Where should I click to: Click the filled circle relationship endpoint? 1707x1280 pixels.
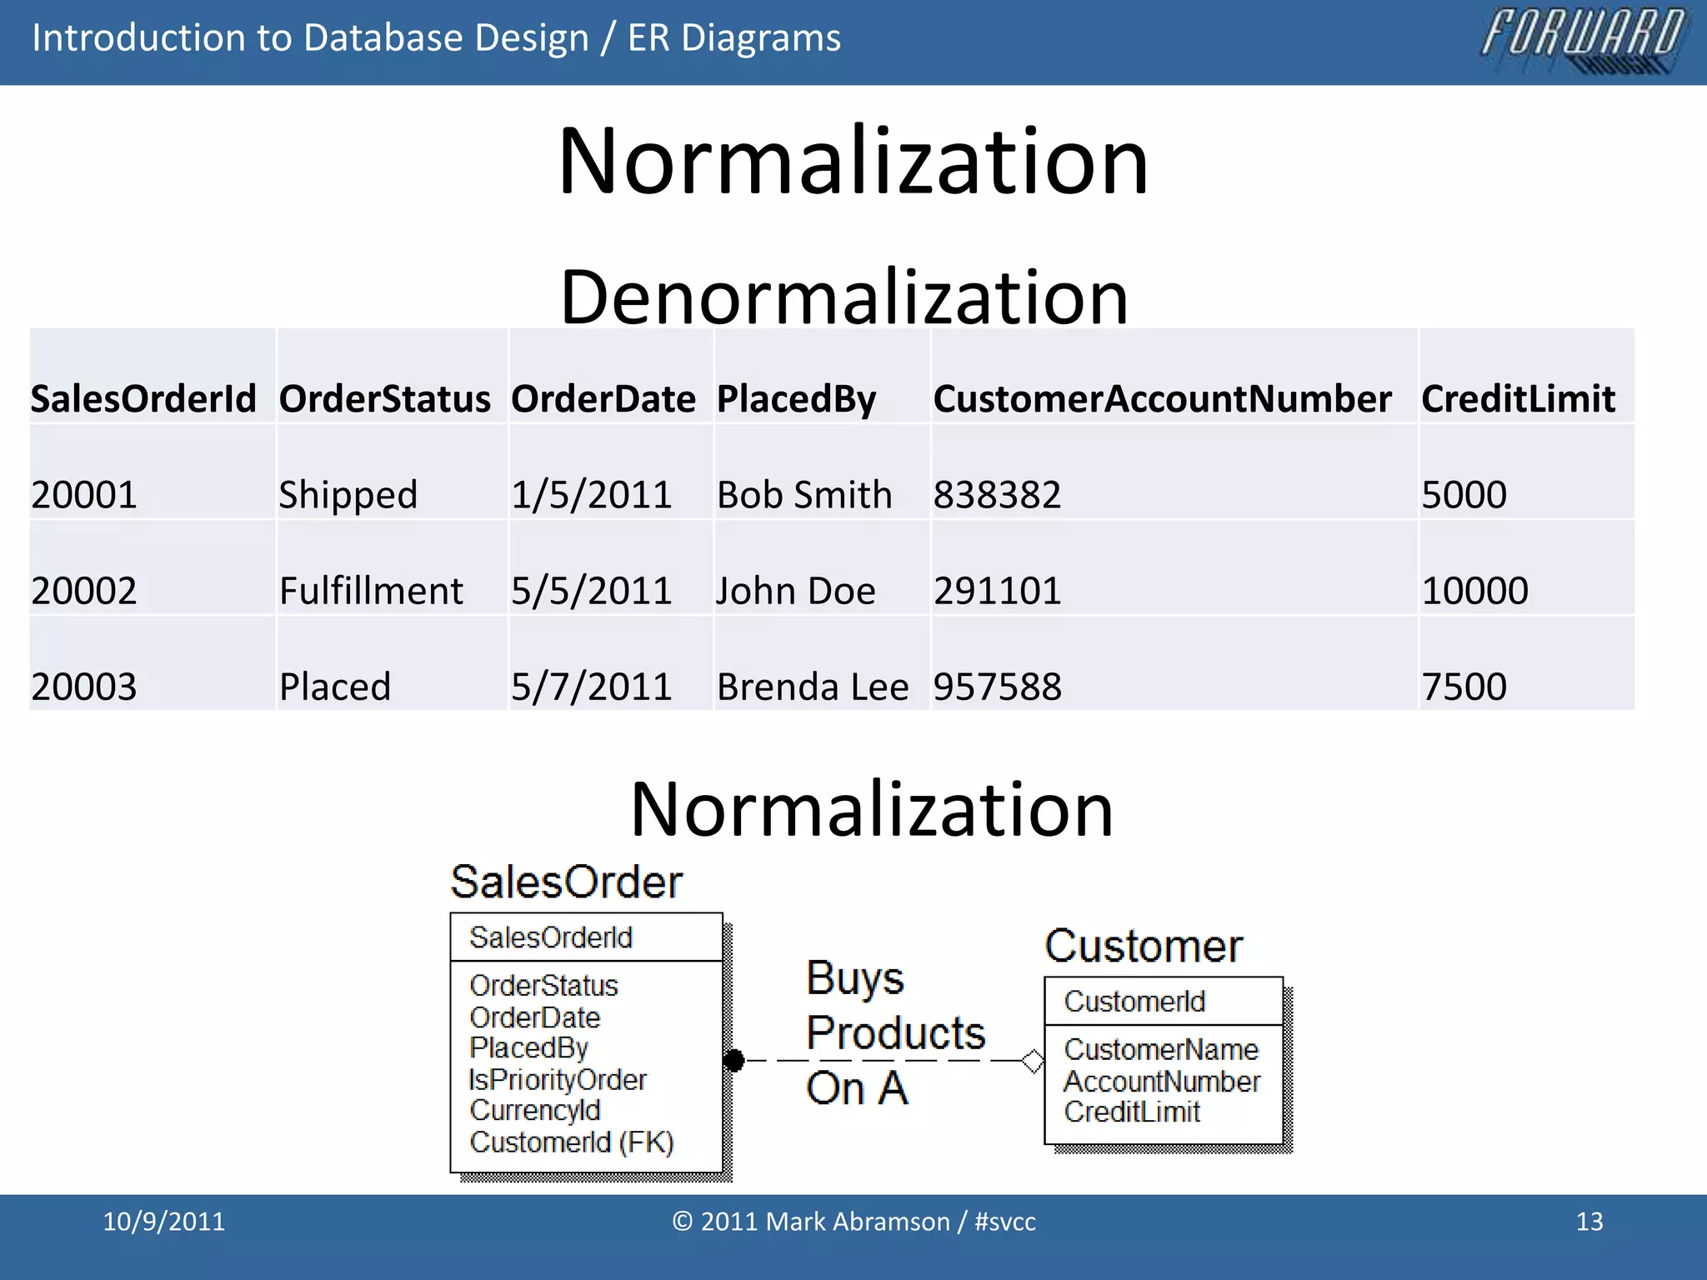(733, 1060)
